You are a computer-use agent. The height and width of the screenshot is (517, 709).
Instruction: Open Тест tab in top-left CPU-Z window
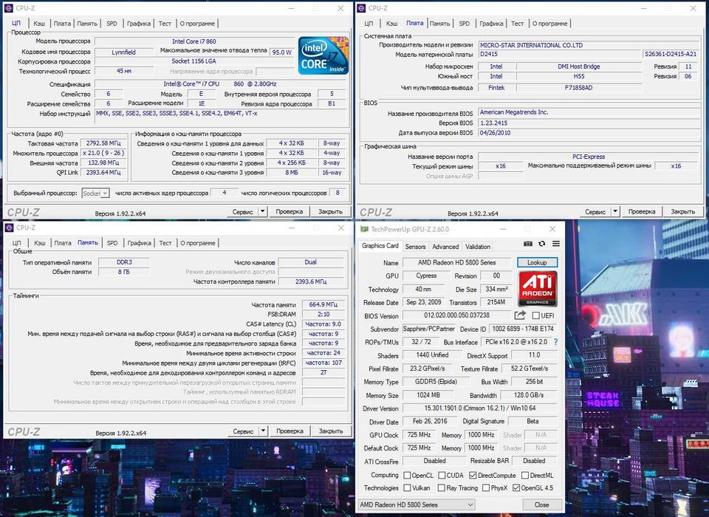tap(165, 24)
